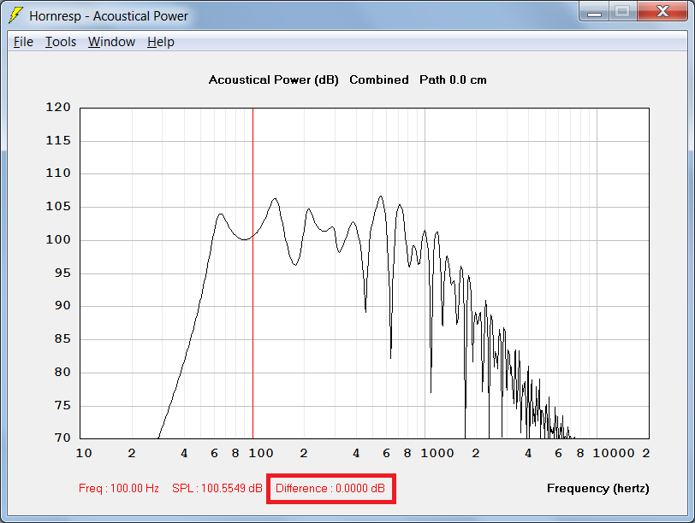The image size is (695, 523).
Task: Click the 95 dB y-axis label
Action: [62, 273]
